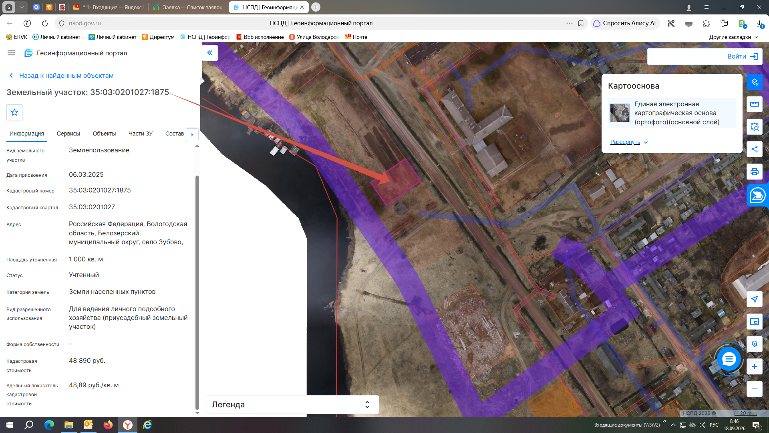Select the ruler measurement tool
This screenshot has height=433, width=769.
[755, 104]
